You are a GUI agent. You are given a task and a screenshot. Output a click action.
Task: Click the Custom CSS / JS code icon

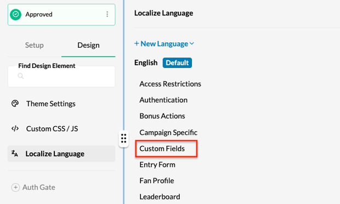(x=15, y=128)
